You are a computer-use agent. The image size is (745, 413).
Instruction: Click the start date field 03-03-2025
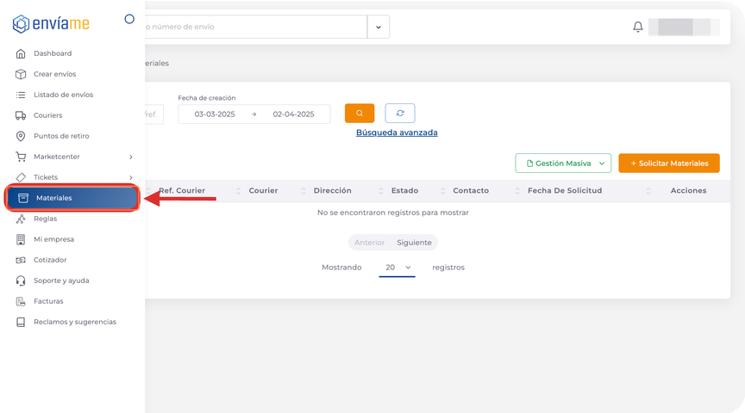point(215,114)
